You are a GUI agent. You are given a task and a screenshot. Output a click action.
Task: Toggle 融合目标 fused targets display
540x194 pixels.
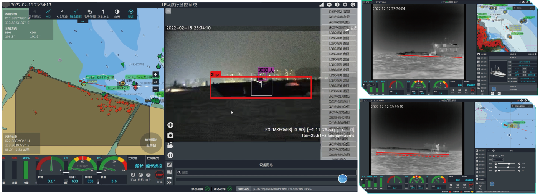[x=76, y=13]
